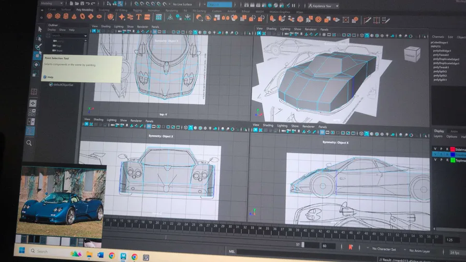
Task: Create a polygon plane from the shelf
Action: tap(91, 17)
